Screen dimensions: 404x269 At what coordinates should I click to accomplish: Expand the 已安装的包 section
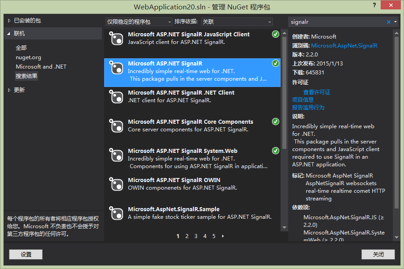9,21
